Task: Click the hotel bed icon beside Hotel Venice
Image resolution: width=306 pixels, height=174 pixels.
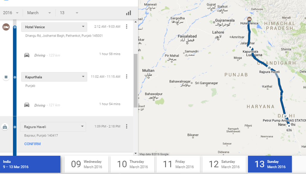Action: coord(5,27)
